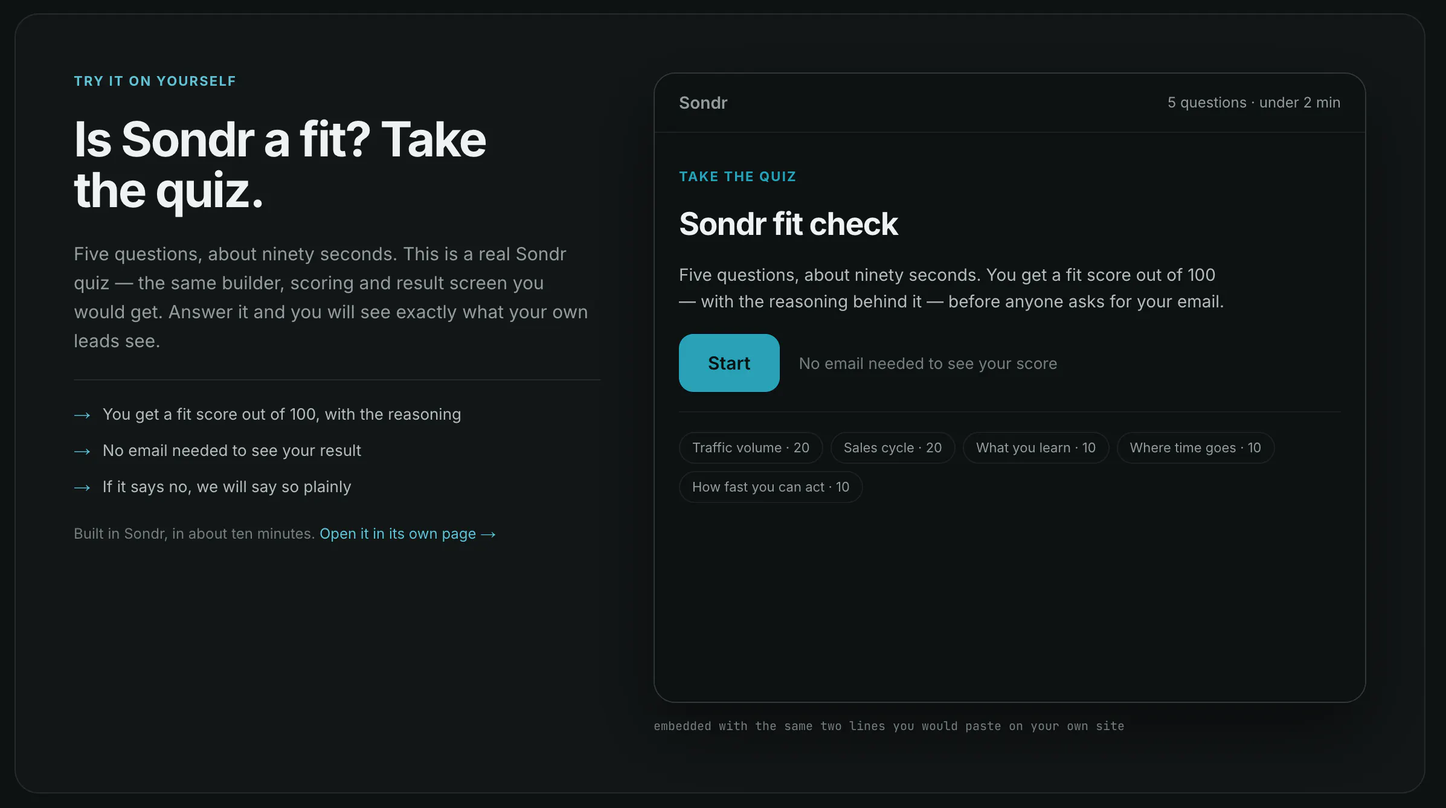Click the '5 questions · under 2 min' text
1446x808 pixels.
(1254, 103)
